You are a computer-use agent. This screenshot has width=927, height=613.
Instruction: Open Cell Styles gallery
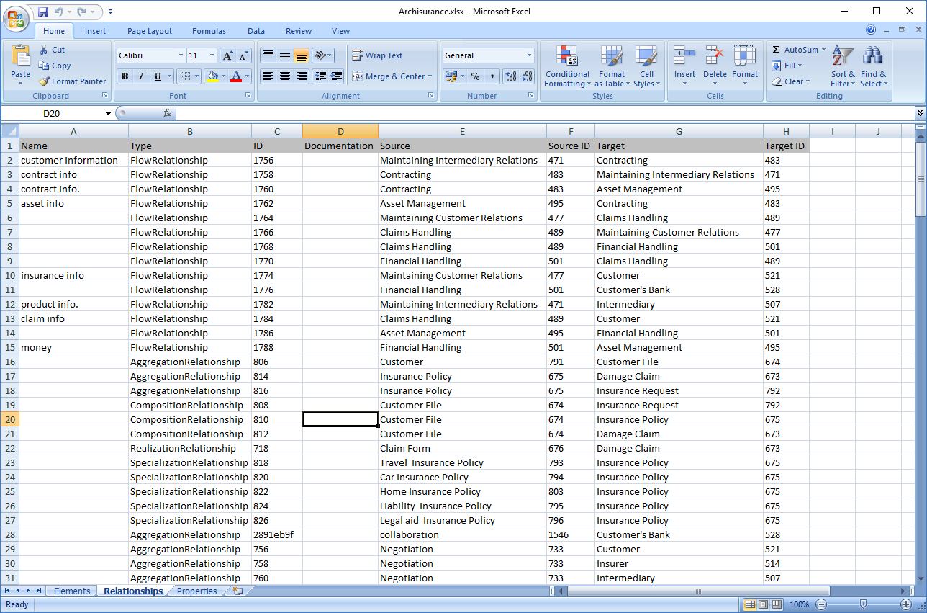[646, 66]
